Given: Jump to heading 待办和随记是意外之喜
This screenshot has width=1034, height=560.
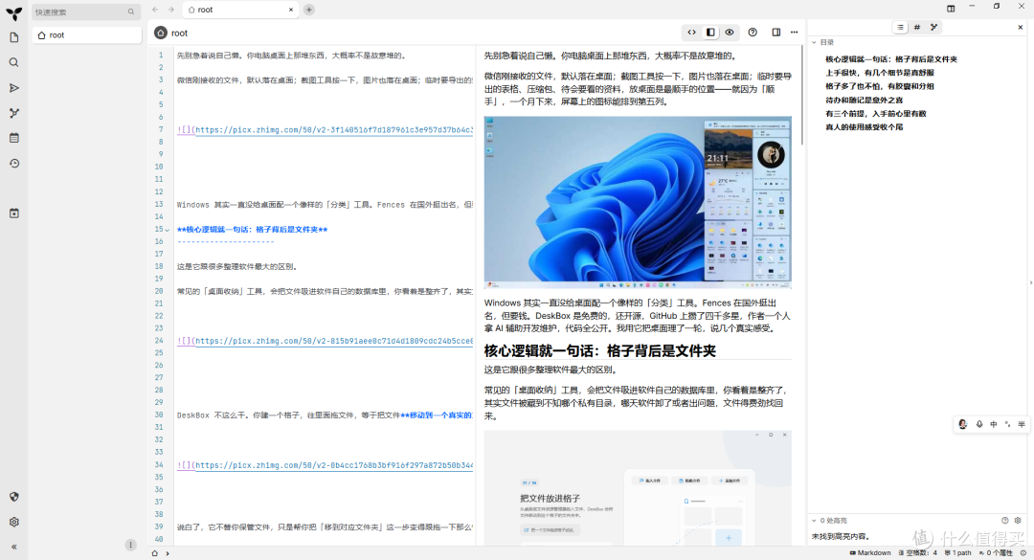Looking at the screenshot, I should [x=864, y=101].
